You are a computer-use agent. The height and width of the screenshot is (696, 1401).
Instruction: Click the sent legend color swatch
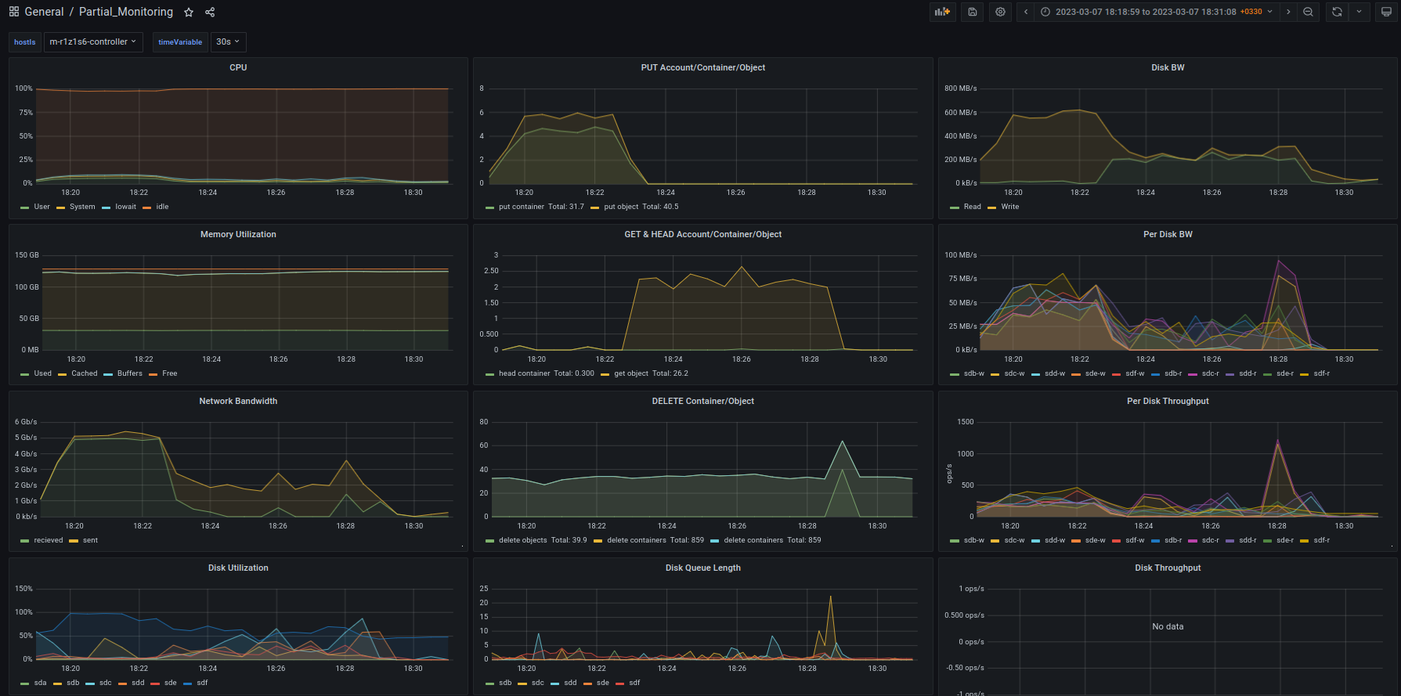click(x=74, y=541)
